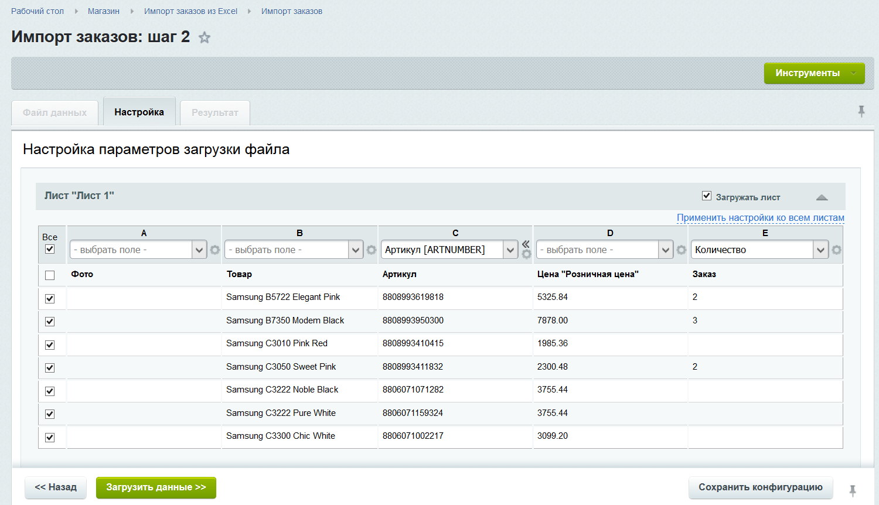The height and width of the screenshot is (505, 879).
Task: Collapse the 'Лист 1' sheet section
Action: click(822, 197)
